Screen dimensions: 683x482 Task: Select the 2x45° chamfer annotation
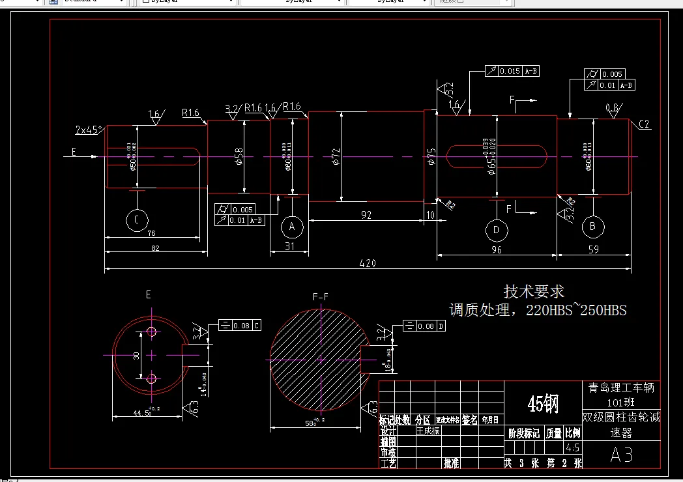[89, 130]
